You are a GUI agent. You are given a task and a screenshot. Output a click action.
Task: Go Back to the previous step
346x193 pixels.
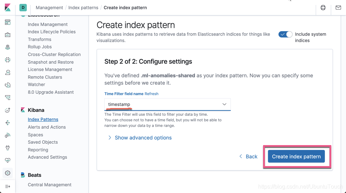click(248, 157)
